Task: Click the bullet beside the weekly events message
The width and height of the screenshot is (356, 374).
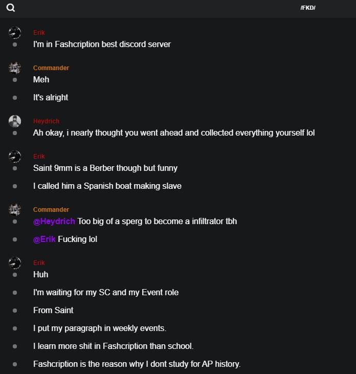Action: pyautogui.click(x=15, y=328)
